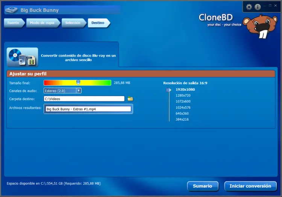Image resolution: width=282 pixels, height=197 pixels.
Task: Click Iniciar conversión button
Action: pos(250,186)
